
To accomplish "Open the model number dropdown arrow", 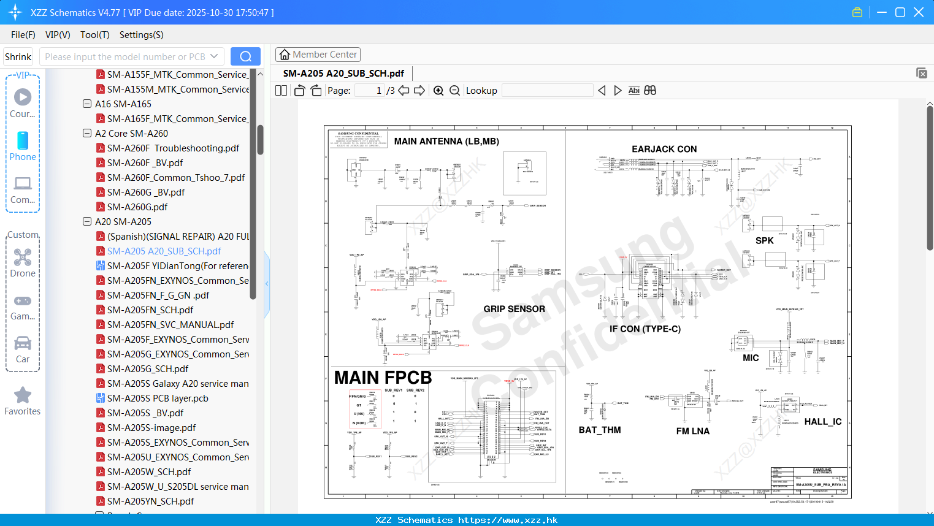I will pyautogui.click(x=214, y=56).
